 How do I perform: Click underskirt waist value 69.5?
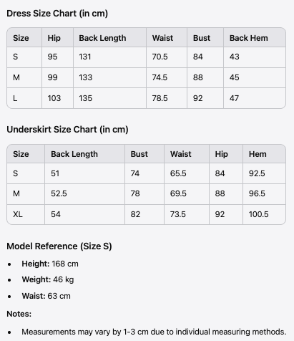(178, 193)
